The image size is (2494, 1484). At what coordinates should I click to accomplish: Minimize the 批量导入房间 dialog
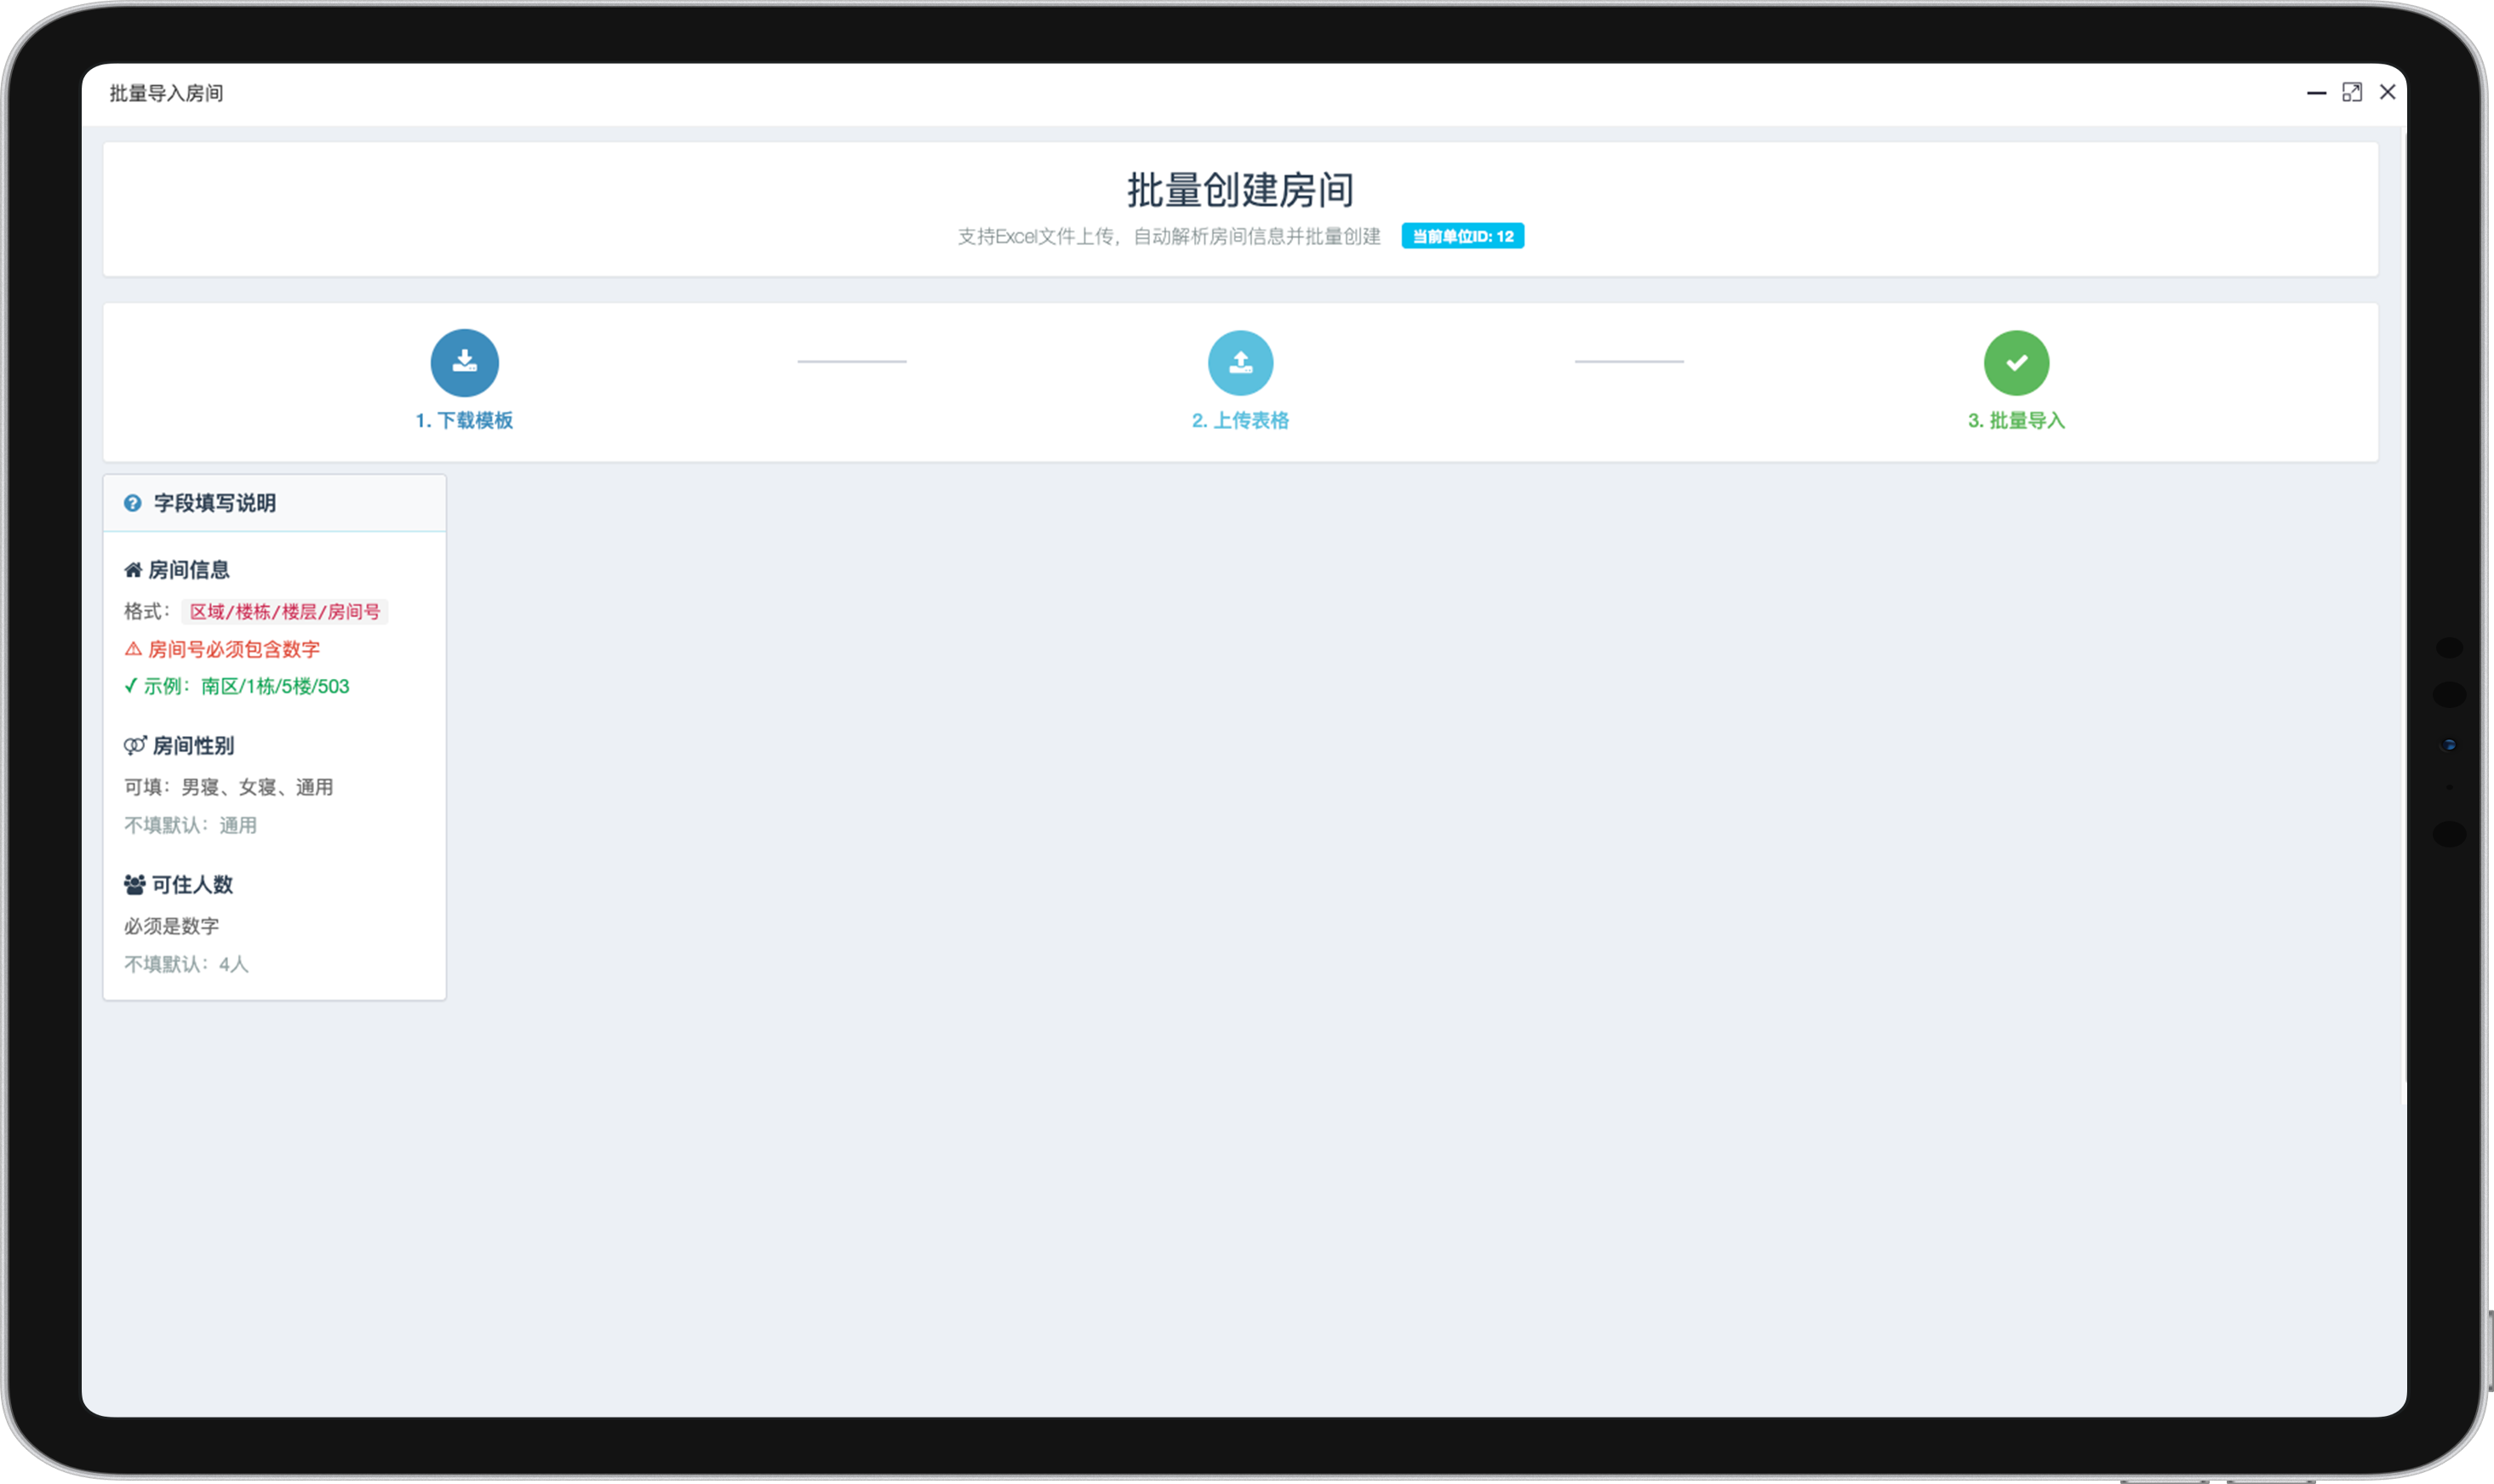coord(2316,93)
